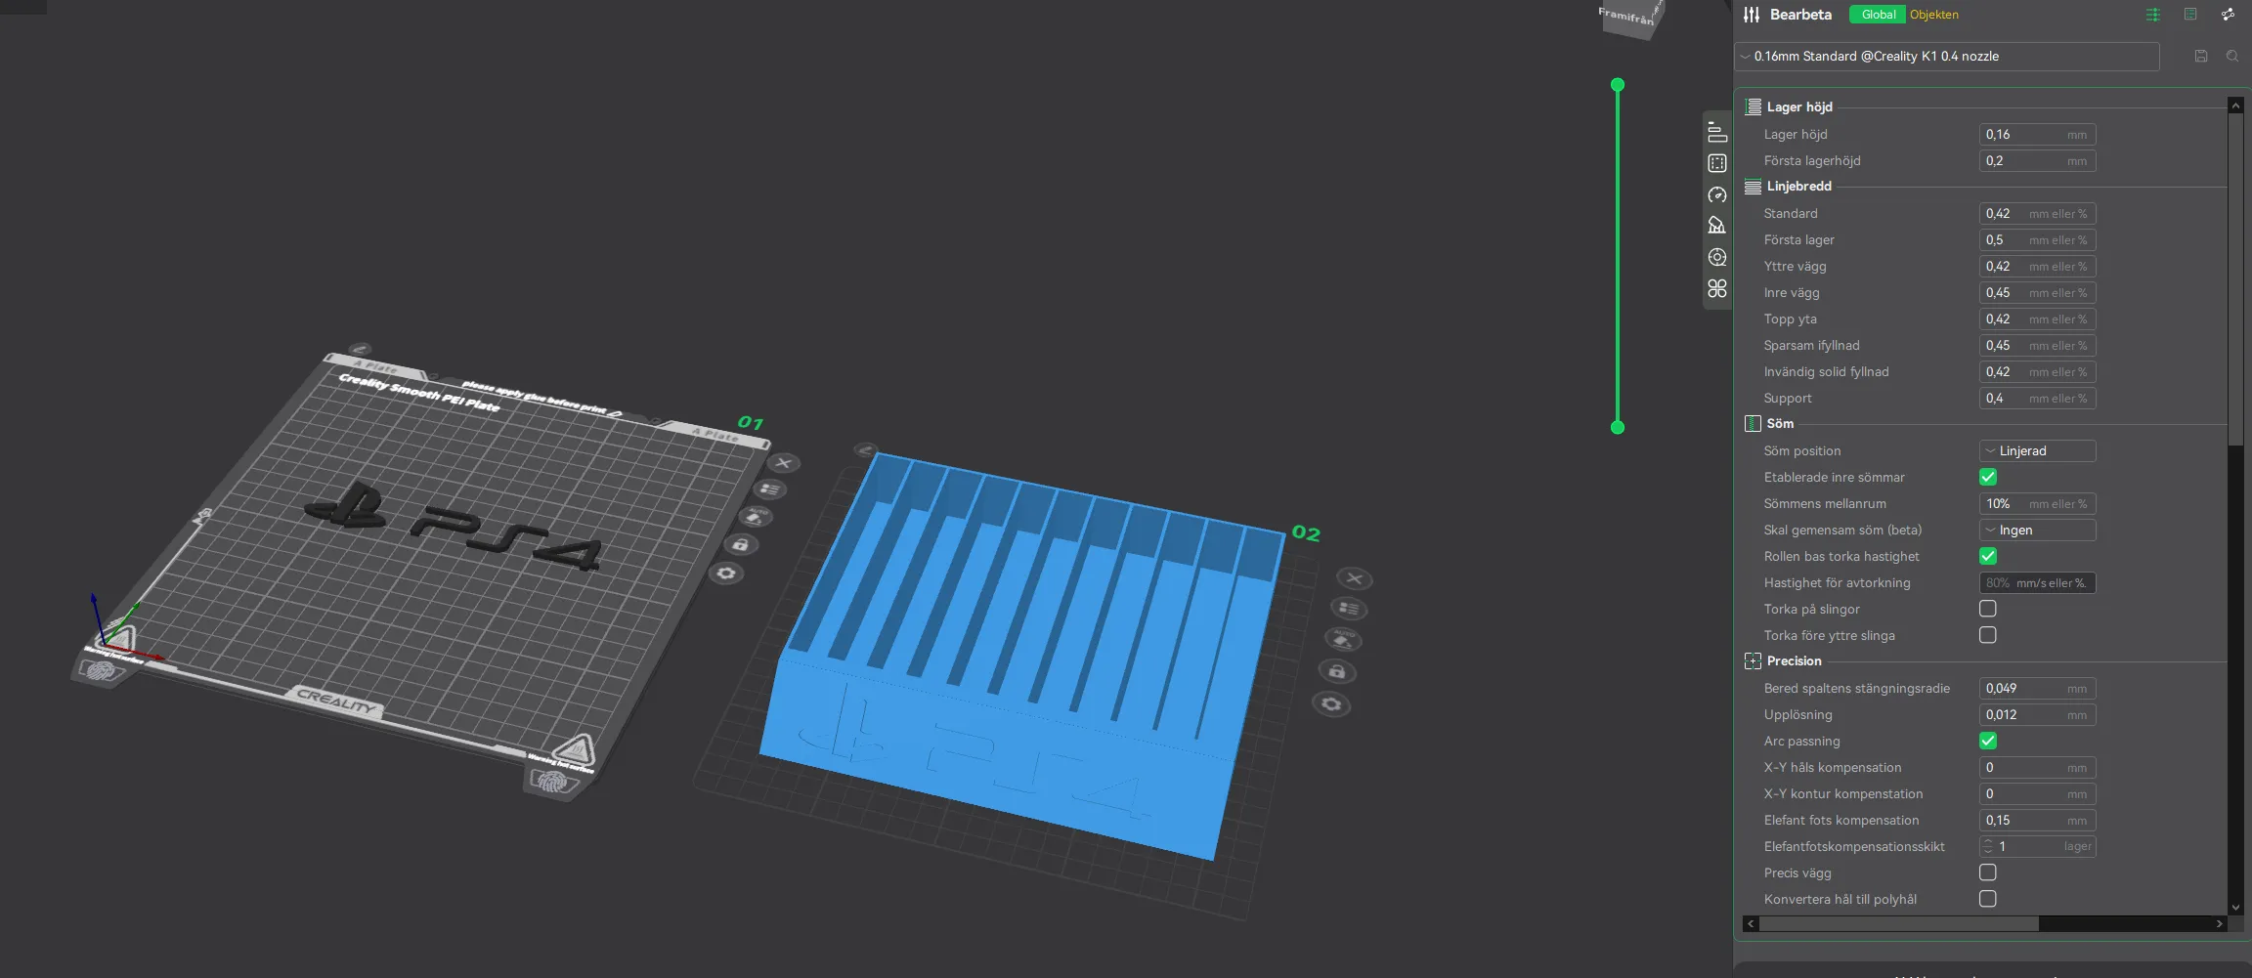The height and width of the screenshot is (978, 2252).
Task: Click the search settings magnifier icon
Action: (2231, 57)
